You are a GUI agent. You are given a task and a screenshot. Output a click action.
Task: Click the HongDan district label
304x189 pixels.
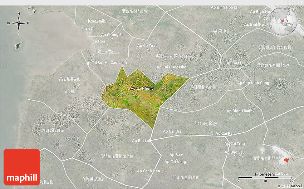pyautogui.click(x=186, y=178)
